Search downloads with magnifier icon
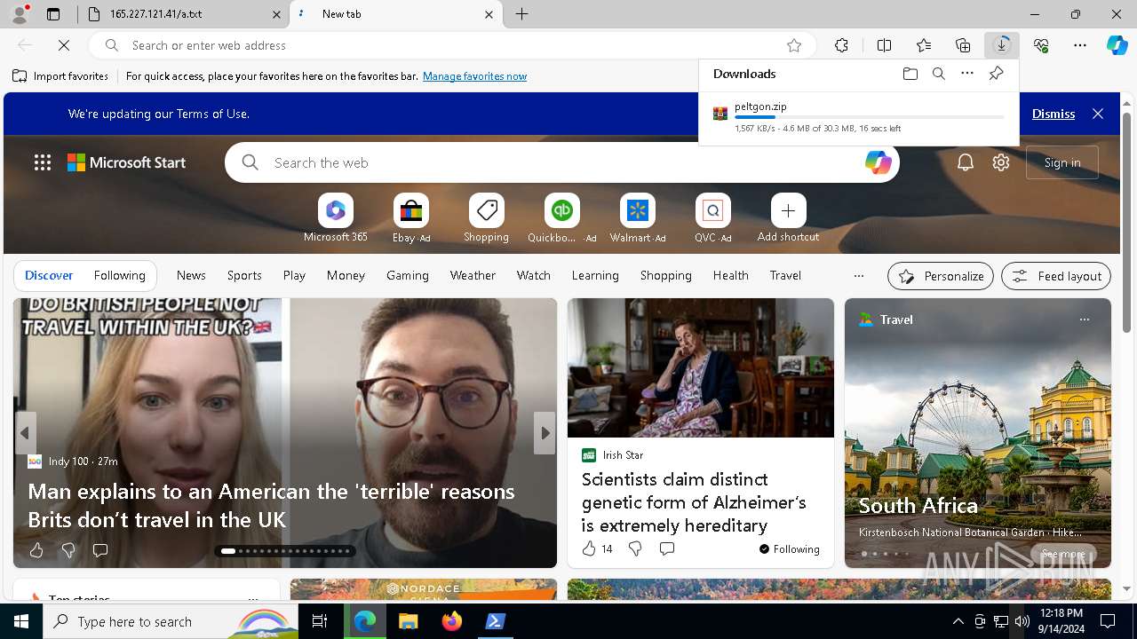This screenshot has height=639, width=1137. tap(938, 74)
